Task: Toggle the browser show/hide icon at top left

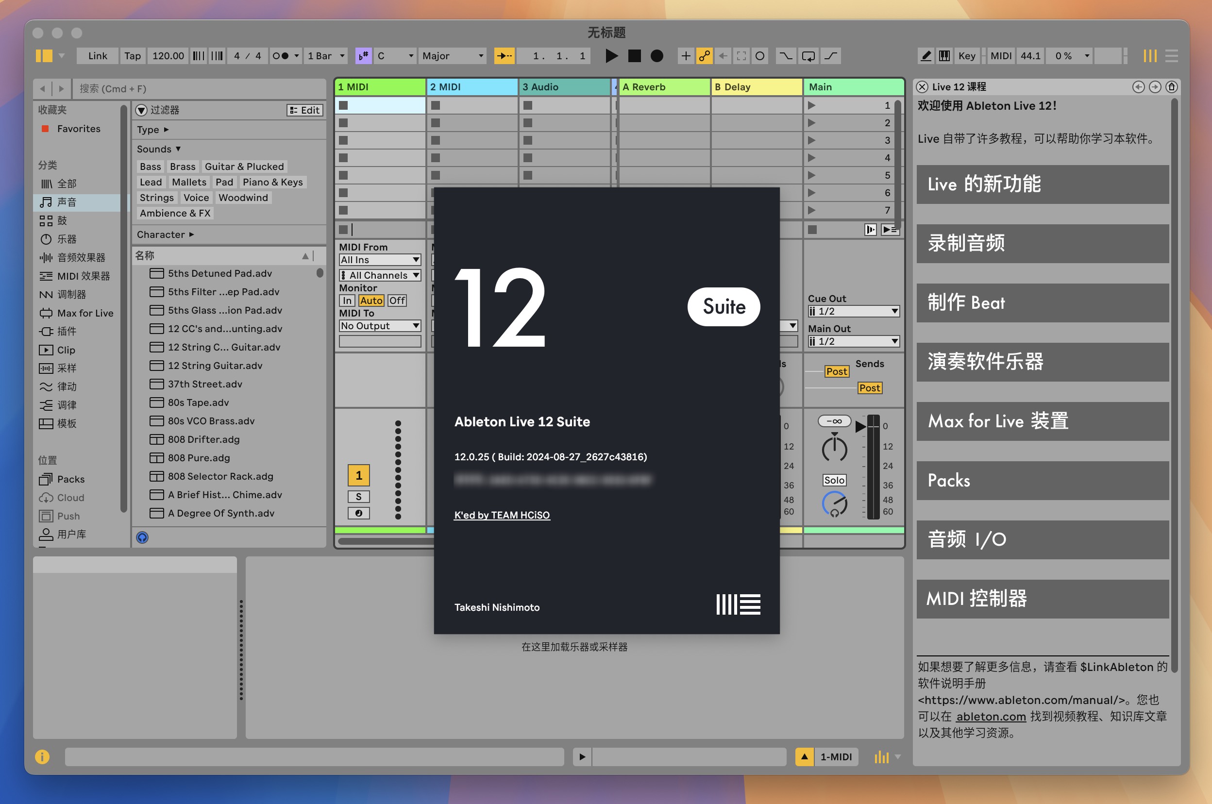Action: click(x=44, y=56)
